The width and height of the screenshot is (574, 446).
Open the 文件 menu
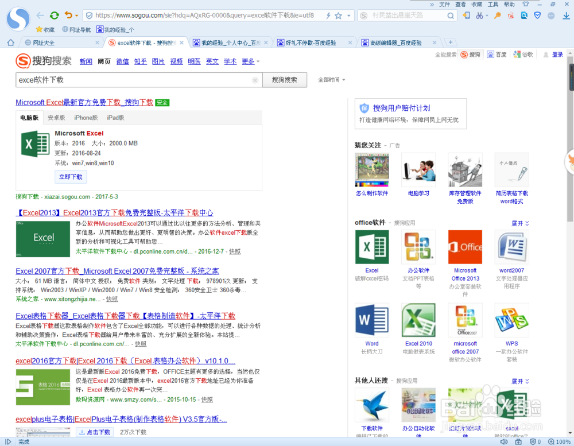click(x=444, y=4)
